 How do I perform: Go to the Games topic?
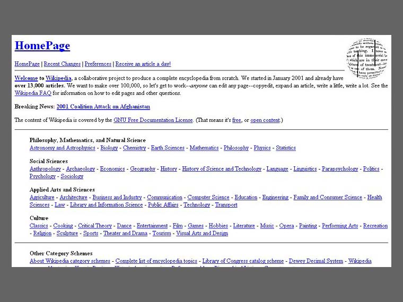(196, 226)
